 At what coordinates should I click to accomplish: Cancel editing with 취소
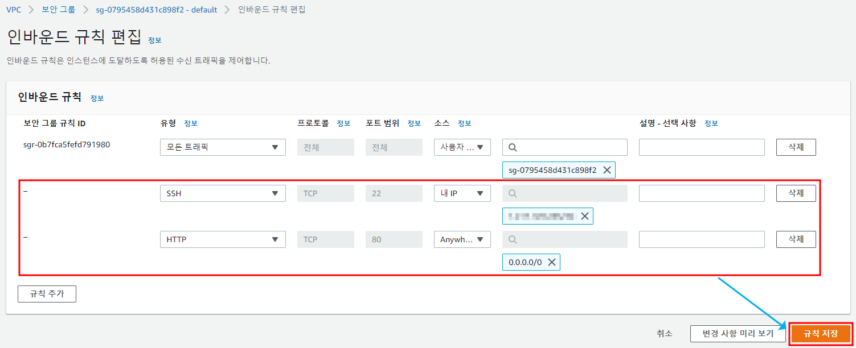click(665, 334)
